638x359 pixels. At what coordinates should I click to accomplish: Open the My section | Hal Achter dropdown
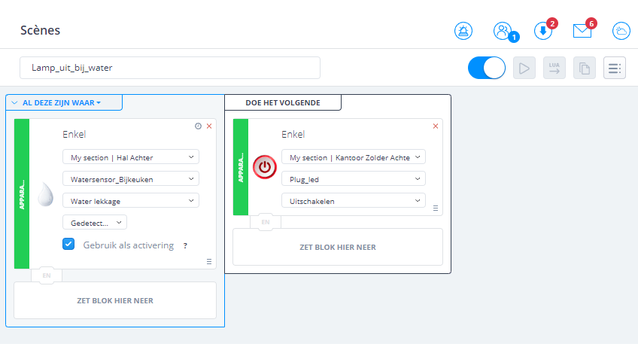(x=131, y=157)
